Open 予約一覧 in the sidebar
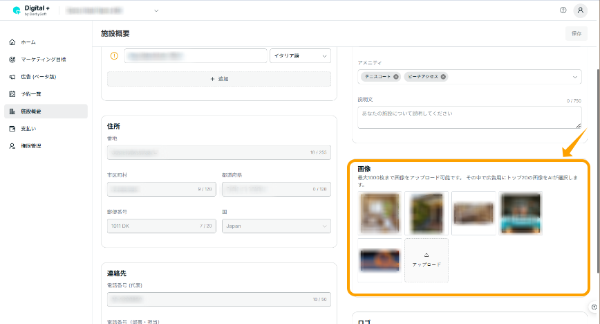Viewport: 600px width, 324px height. [46, 94]
